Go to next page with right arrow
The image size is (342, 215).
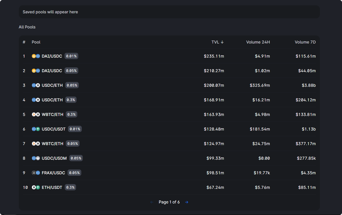[187, 202]
